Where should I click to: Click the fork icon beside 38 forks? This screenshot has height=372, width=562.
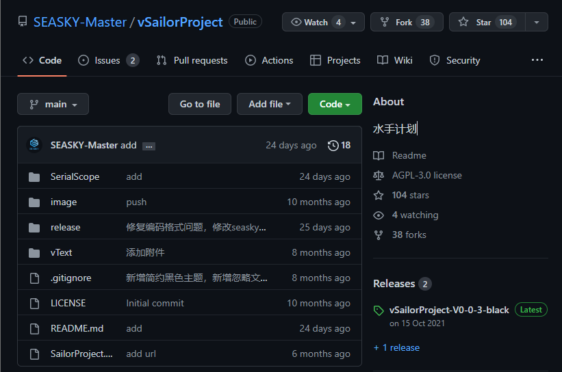point(379,235)
